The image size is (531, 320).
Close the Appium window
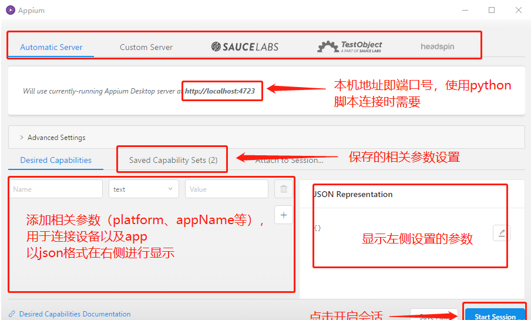click(518, 10)
